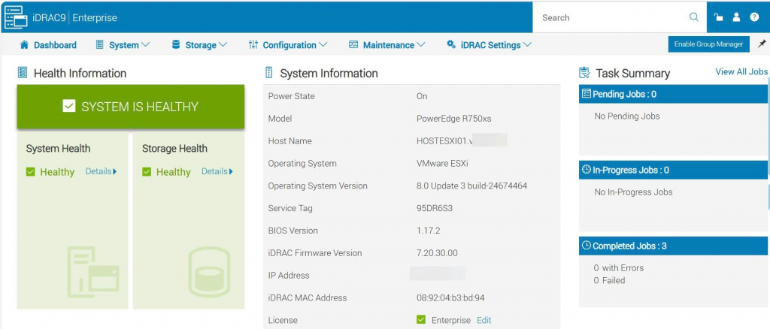Click the Completed Jobs : 3 header
770x329 pixels.
tap(675, 246)
